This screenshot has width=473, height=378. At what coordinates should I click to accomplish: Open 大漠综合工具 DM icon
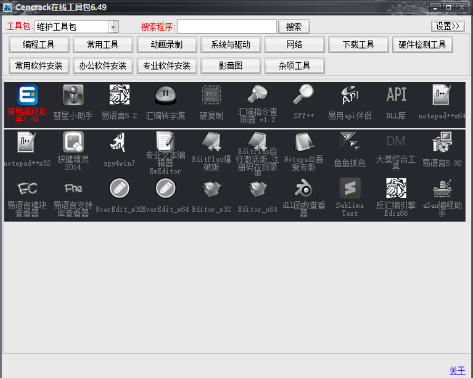pos(396,141)
